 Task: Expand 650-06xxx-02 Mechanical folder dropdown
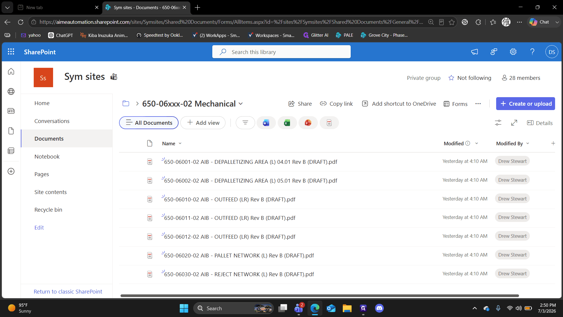tap(241, 104)
